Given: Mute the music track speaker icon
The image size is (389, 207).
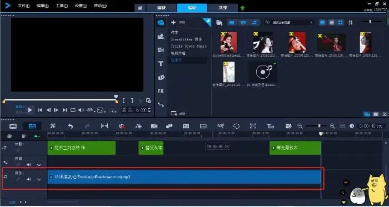Looking at the screenshot, I should 29,179.
